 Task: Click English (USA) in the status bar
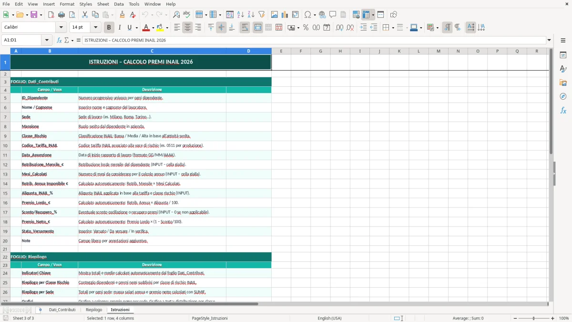329,318
